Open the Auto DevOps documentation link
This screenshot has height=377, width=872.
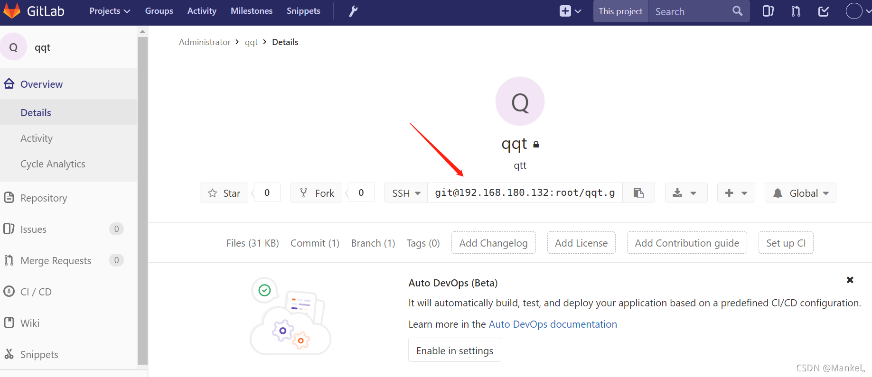pos(553,324)
